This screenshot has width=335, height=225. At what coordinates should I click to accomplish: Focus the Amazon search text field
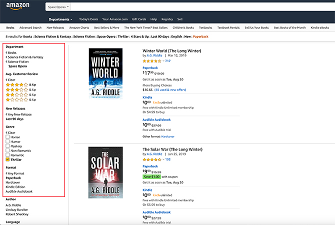203,7
